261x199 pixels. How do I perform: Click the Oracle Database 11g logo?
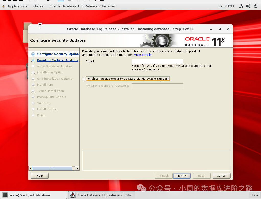point(205,41)
